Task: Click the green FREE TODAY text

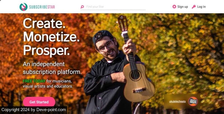Action: (x=34, y=81)
